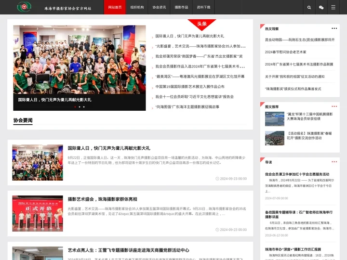Open article 艺术点亮人生：王雪飞专题摄影讲座
Image resolution: width=347 pixels, height=260 pixels.
click(x=128, y=250)
